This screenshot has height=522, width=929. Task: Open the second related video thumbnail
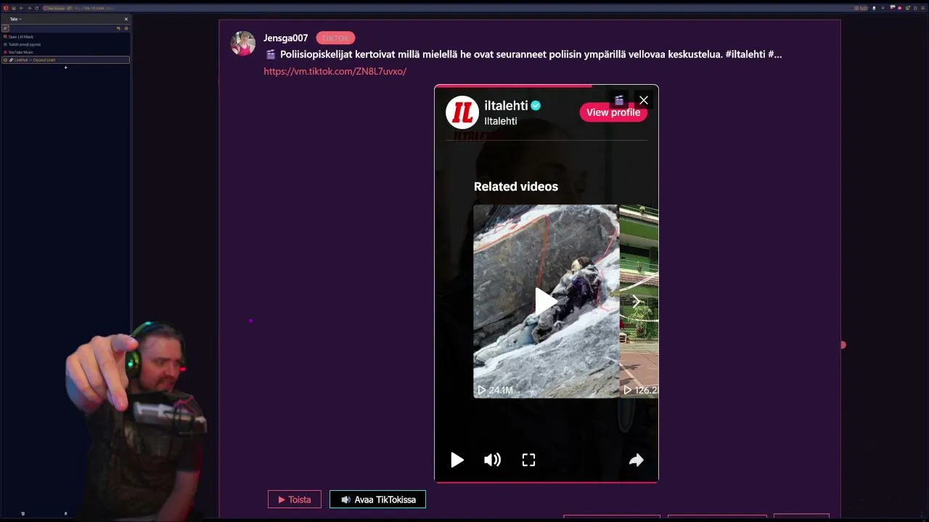click(x=639, y=301)
